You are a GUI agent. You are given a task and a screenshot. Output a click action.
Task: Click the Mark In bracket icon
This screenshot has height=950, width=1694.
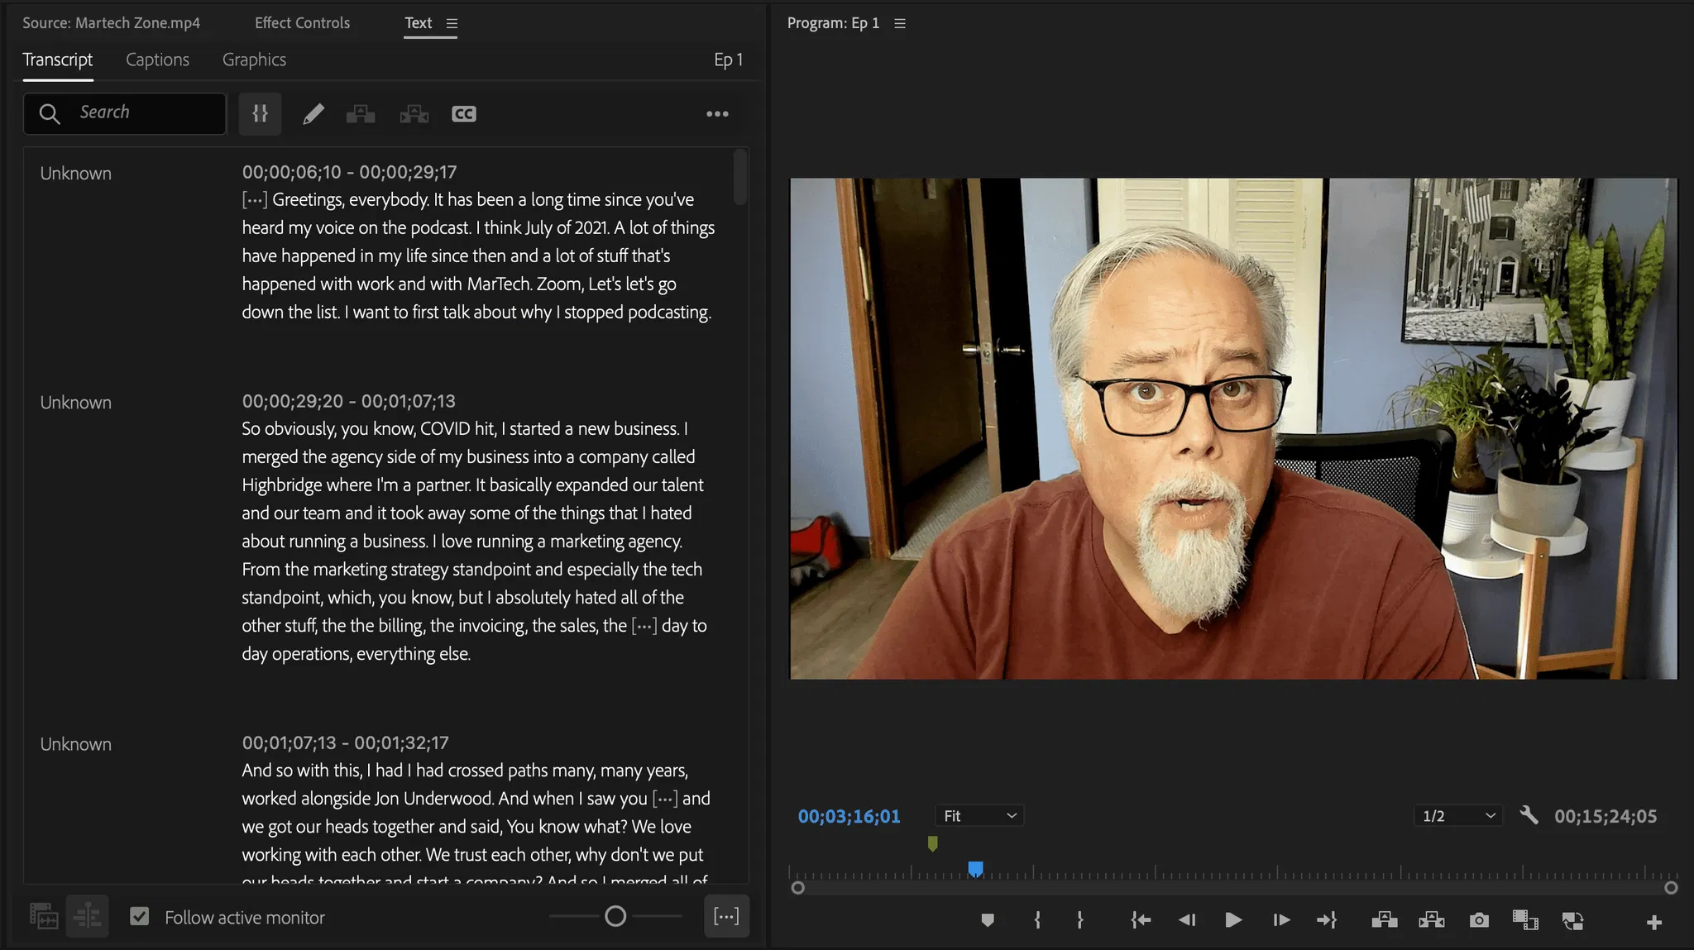tap(1037, 920)
